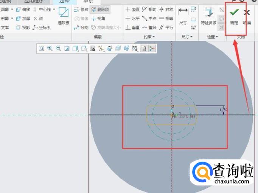The height and width of the screenshot is (193, 258).
Task: Select the 分割 (Divide) tool
Action: point(81,28)
